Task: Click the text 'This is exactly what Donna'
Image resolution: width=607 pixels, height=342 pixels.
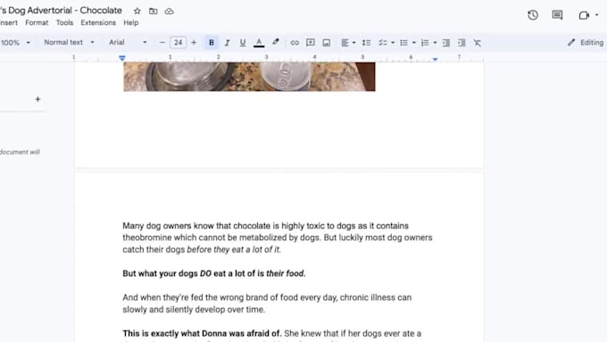Action: pyautogui.click(x=202, y=333)
